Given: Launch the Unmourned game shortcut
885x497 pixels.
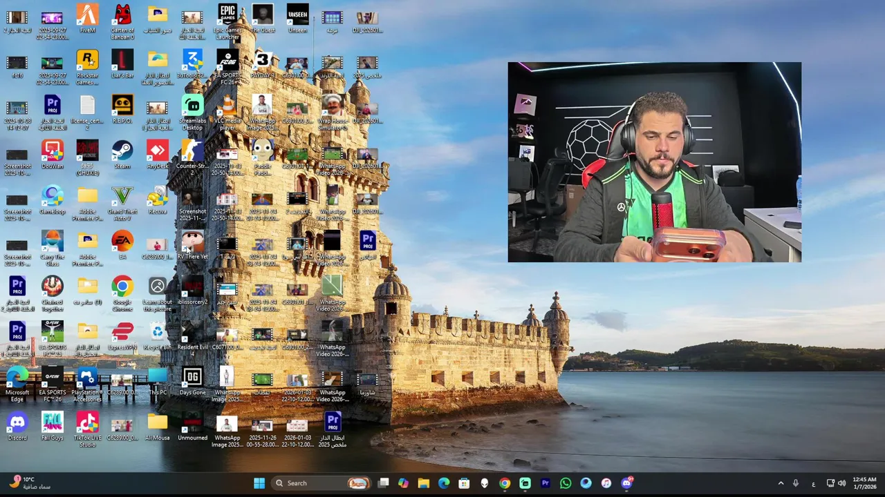Looking at the screenshot, I should pyautogui.click(x=192, y=427).
